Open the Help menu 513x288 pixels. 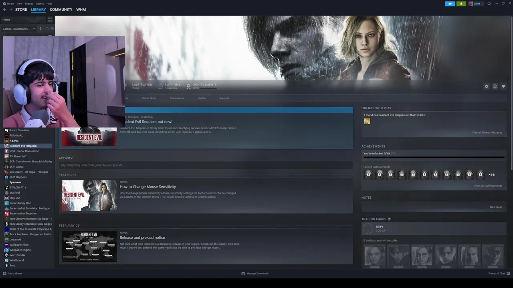pos(49,4)
